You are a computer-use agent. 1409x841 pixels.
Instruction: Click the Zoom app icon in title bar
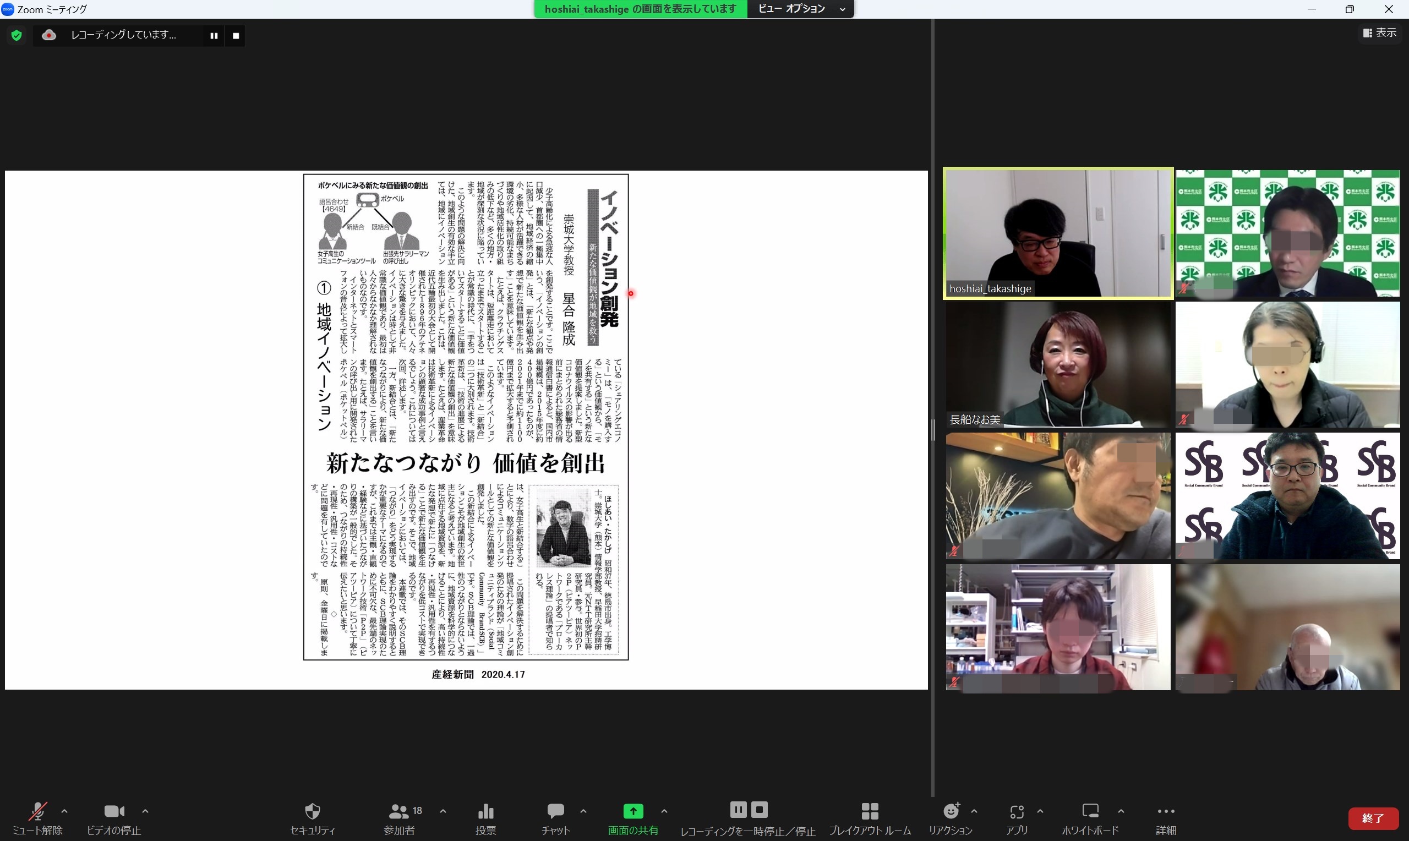[x=8, y=9]
